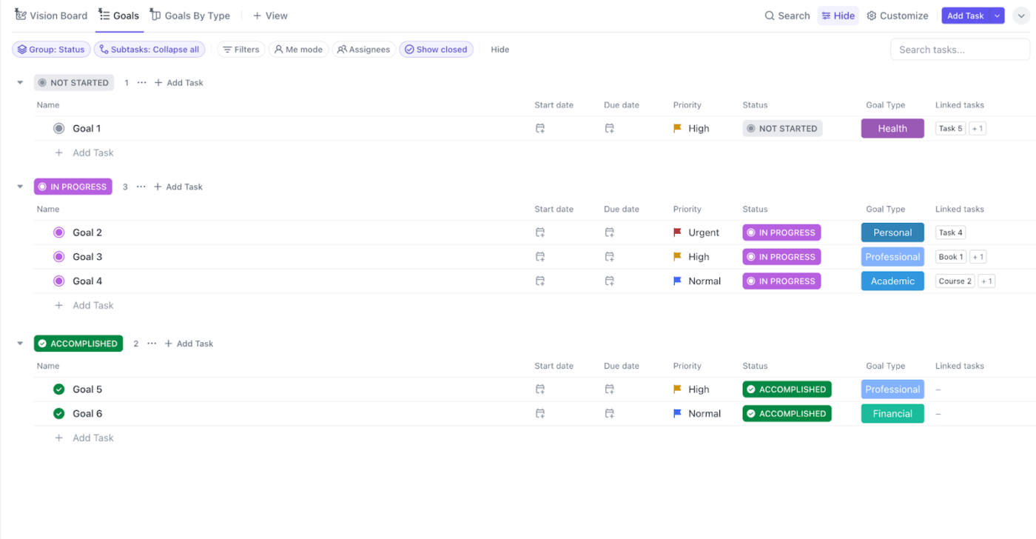
Task: Open the Search in this ClickUp list
Action: [x=787, y=15]
